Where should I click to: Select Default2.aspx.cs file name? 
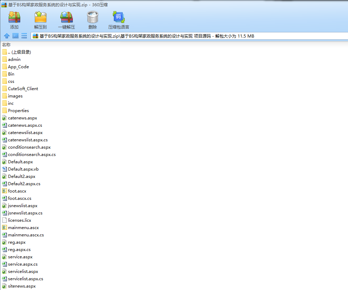tap(24, 184)
